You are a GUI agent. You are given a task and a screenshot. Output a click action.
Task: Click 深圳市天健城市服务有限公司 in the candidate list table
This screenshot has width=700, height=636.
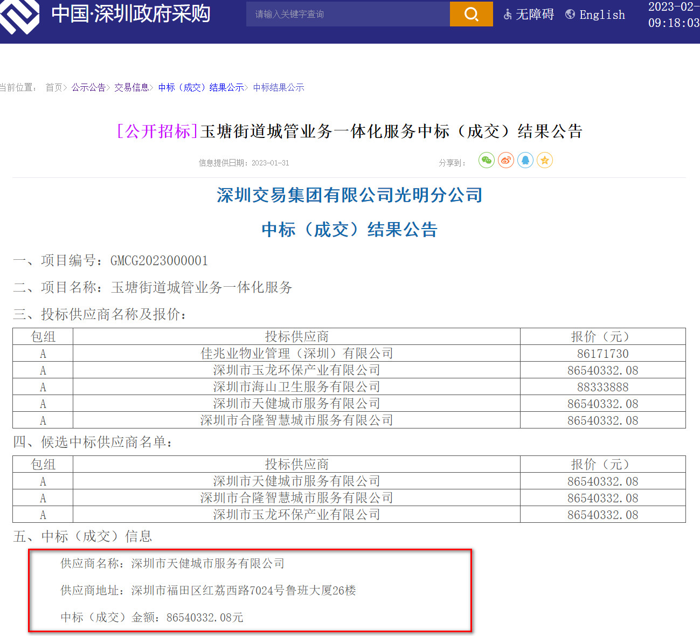(296, 481)
